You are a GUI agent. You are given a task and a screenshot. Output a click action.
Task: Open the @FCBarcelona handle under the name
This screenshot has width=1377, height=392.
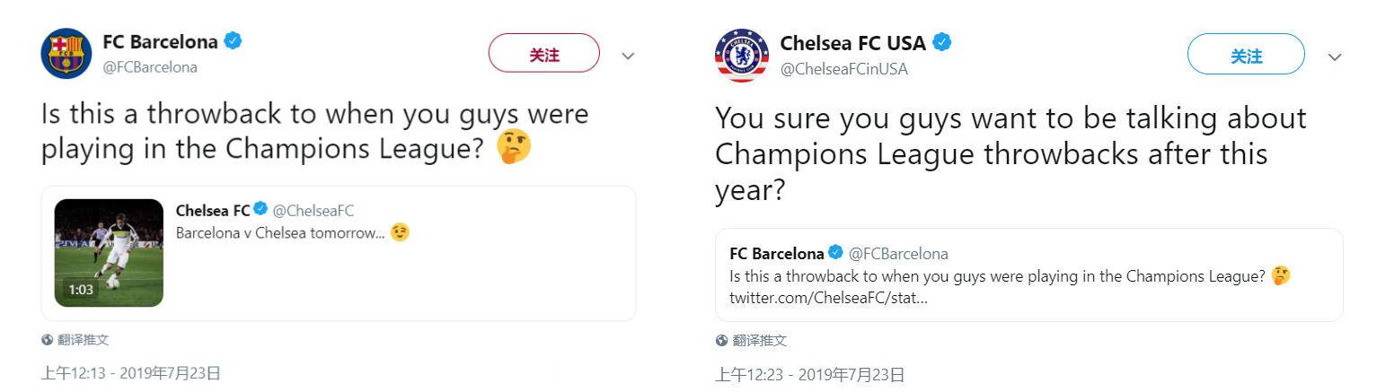point(150,67)
